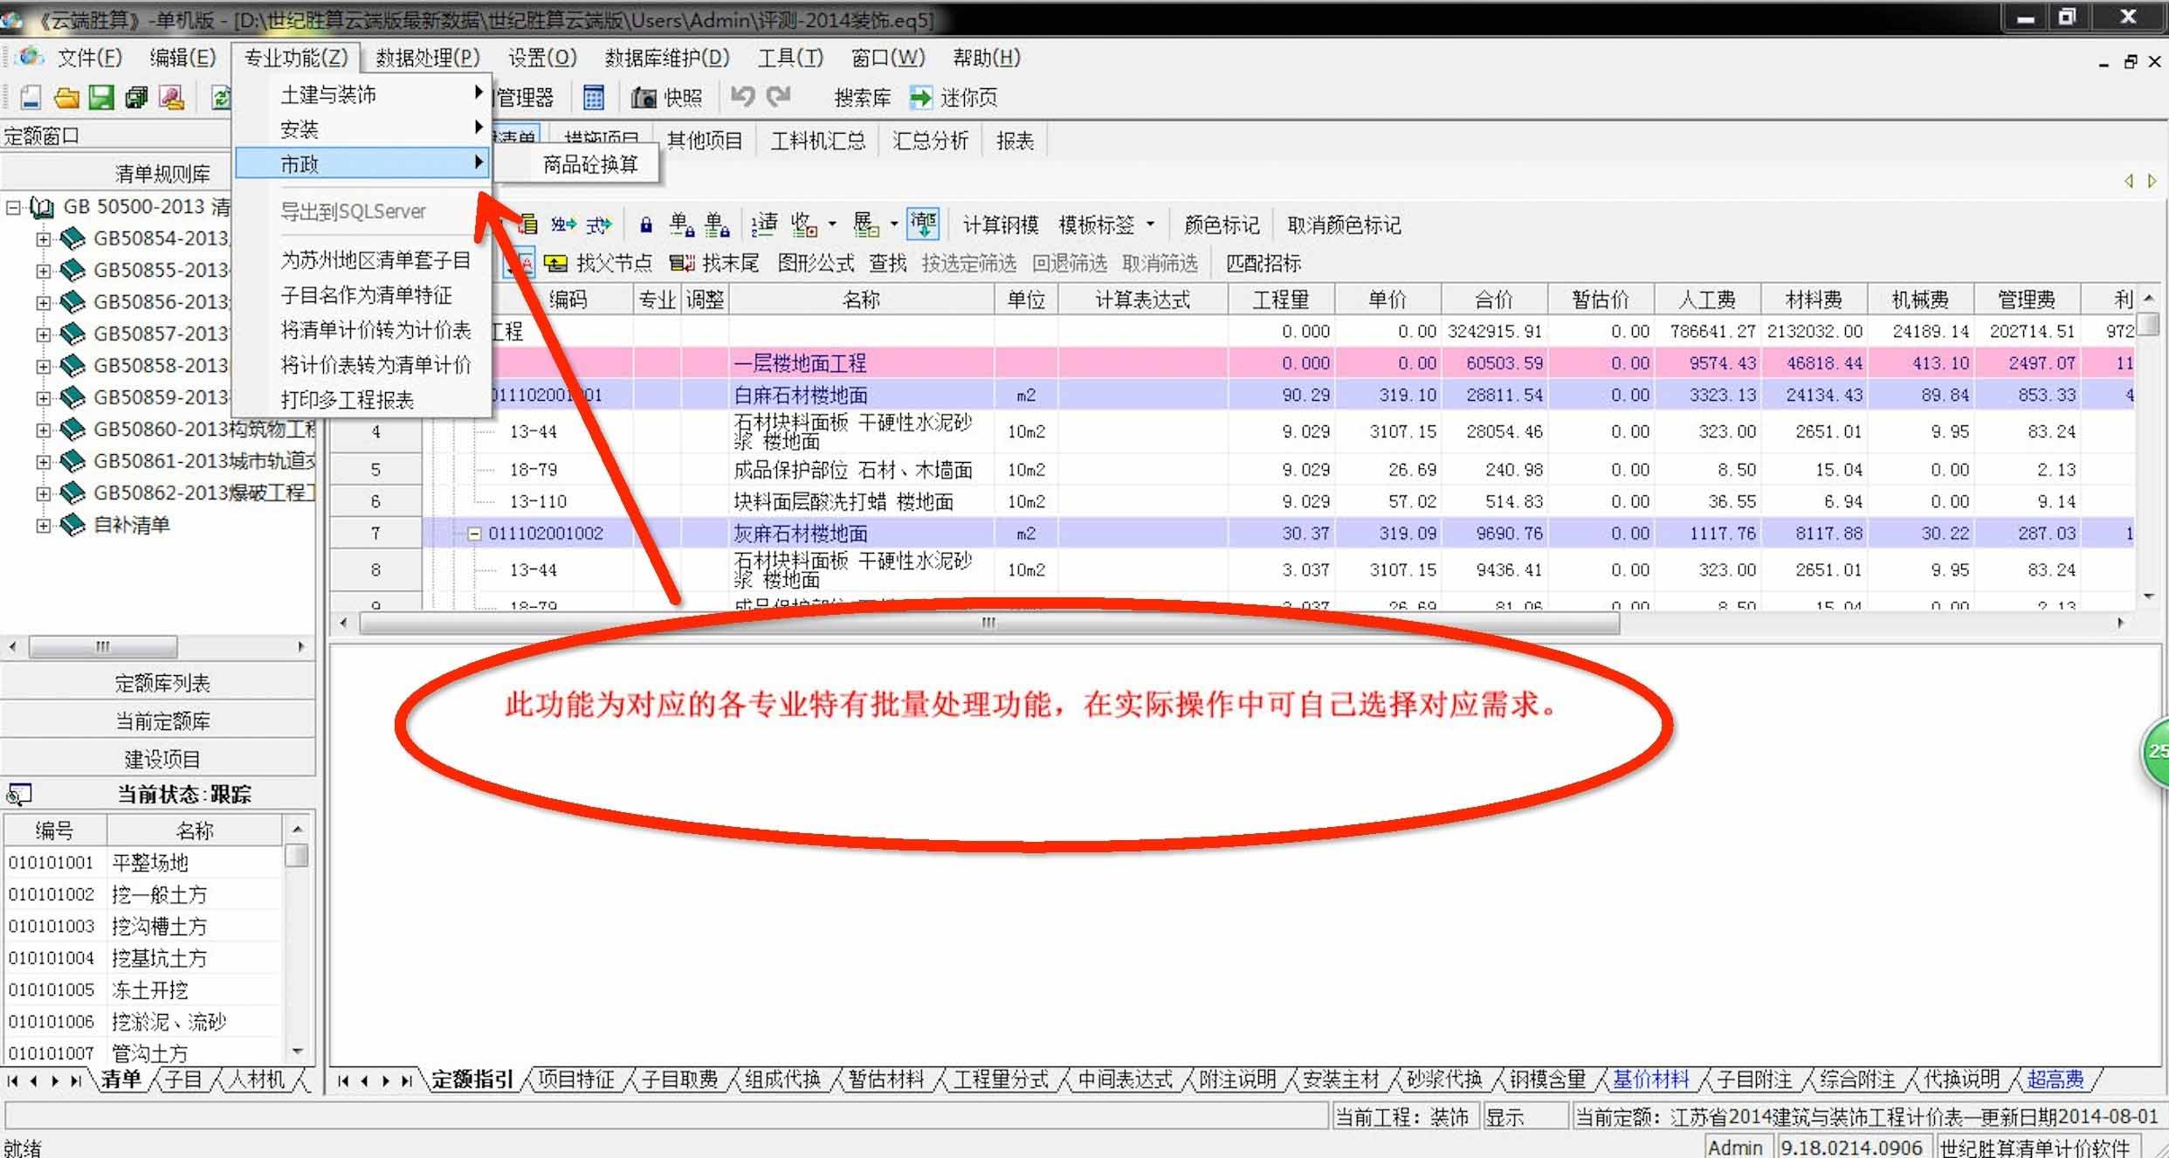Click the 清 numbered sort icon
Viewport: 2169px width, 1158px height.
click(x=764, y=225)
